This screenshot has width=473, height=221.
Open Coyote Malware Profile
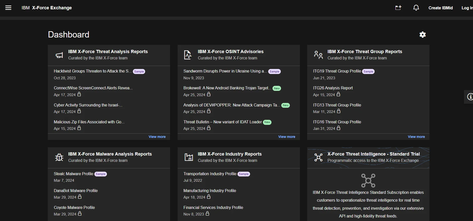pos(74,207)
